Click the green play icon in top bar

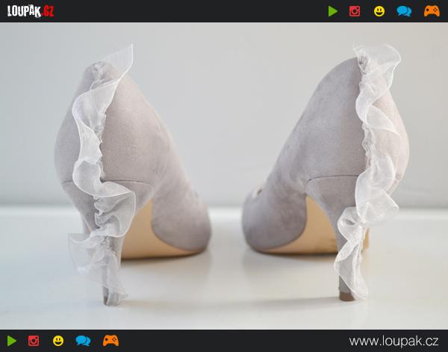[x=332, y=11]
